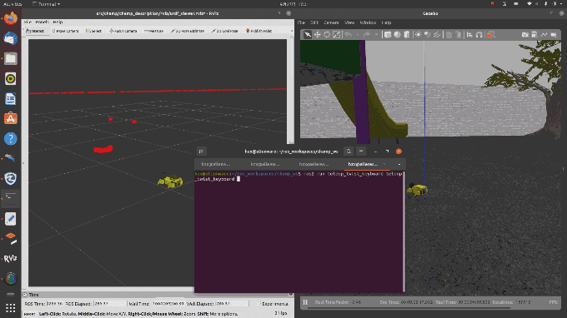This screenshot has height=318, width=567.
Task: Open the terminal new-tab dropdown arrow
Action: [x=399, y=164]
